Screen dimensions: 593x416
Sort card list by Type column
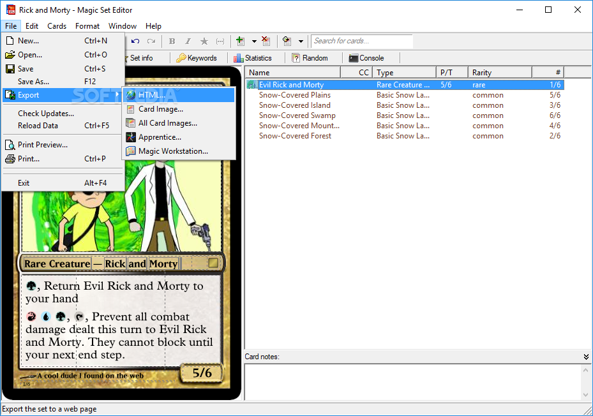pos(404,72)
